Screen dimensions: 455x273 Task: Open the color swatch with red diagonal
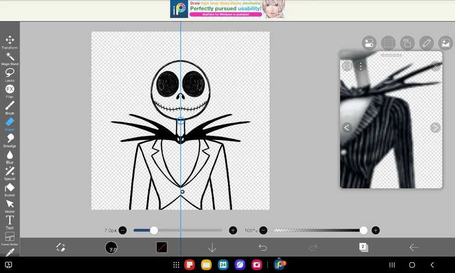pos(162,247)
